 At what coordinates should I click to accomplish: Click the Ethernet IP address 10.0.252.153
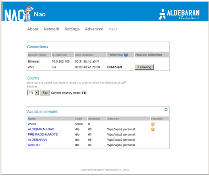click(x=61, y=61)
